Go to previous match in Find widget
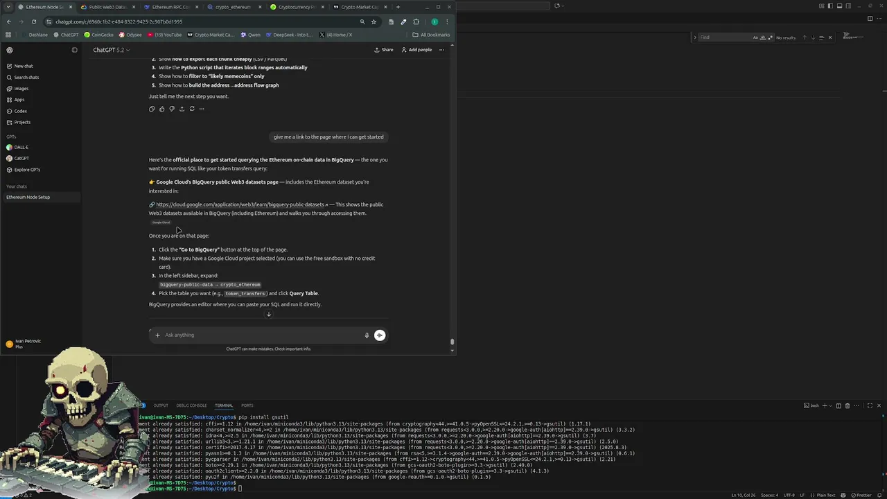This screenshot has height=499, width=887. [x=804, y=37]
